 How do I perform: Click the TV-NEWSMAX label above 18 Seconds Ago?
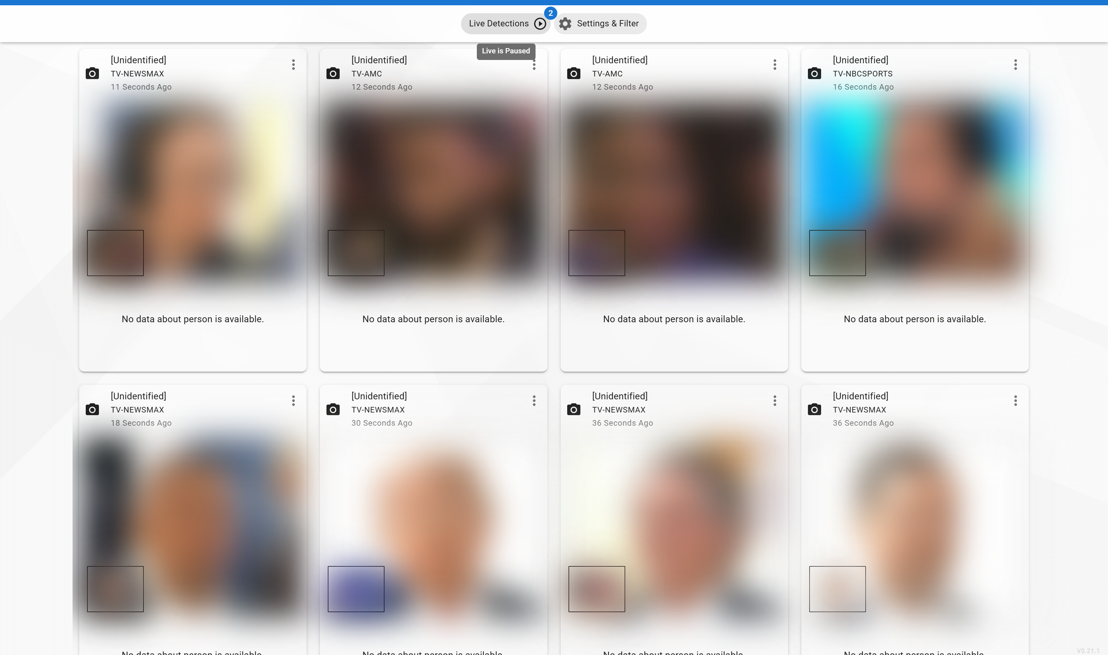pos(137,410)
